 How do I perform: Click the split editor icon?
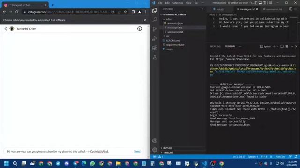pyautogui.click(x=291, y=9)
